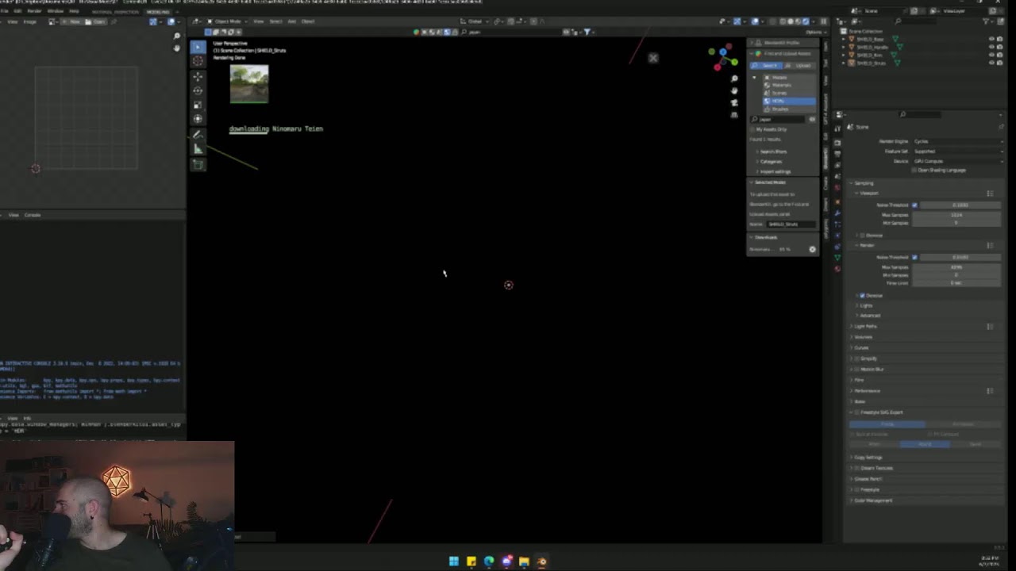Disable SHIELD_Struts render camera icon
Screen dimensions: 1016x571
tap(999, 63)
